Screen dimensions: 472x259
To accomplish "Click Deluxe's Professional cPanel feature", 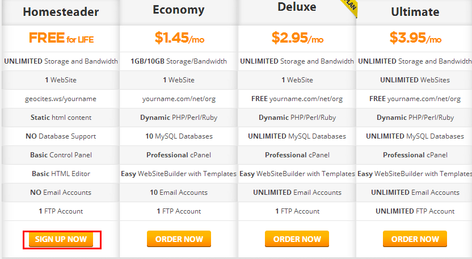I will (x=297, y=155).
